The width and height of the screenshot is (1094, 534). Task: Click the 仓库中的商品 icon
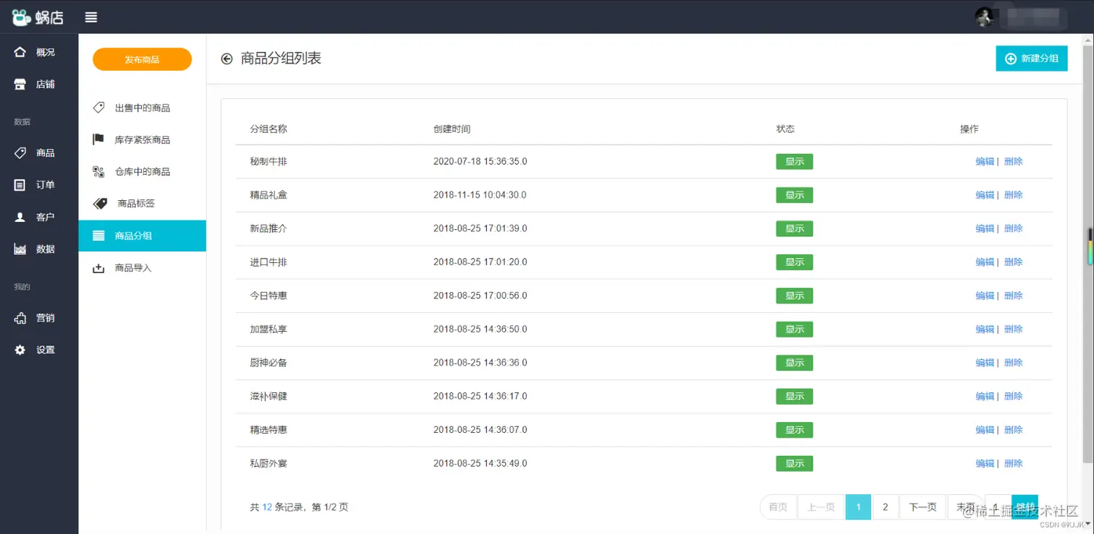(98, 171)
